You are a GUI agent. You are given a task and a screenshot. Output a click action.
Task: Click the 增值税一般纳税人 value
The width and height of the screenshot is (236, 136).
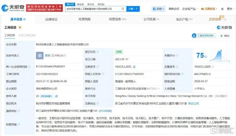point(126,81)
